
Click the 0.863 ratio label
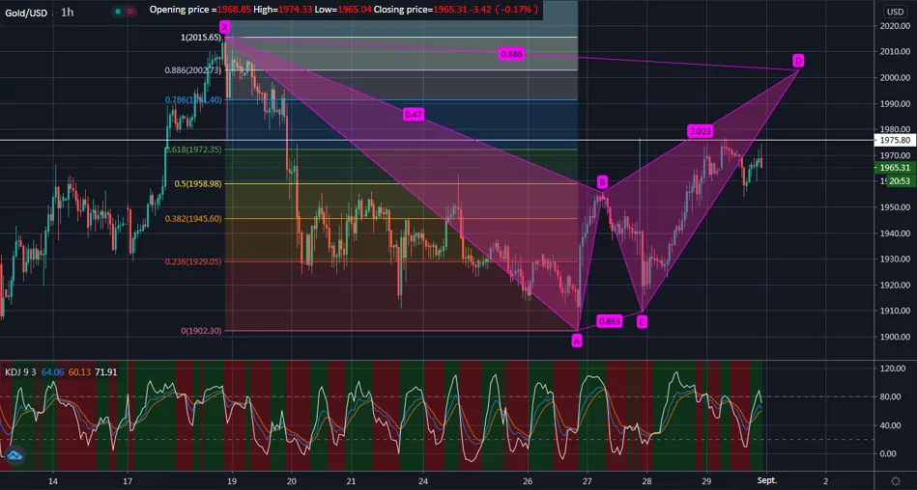pyautogui.click(x=609, y=321)
